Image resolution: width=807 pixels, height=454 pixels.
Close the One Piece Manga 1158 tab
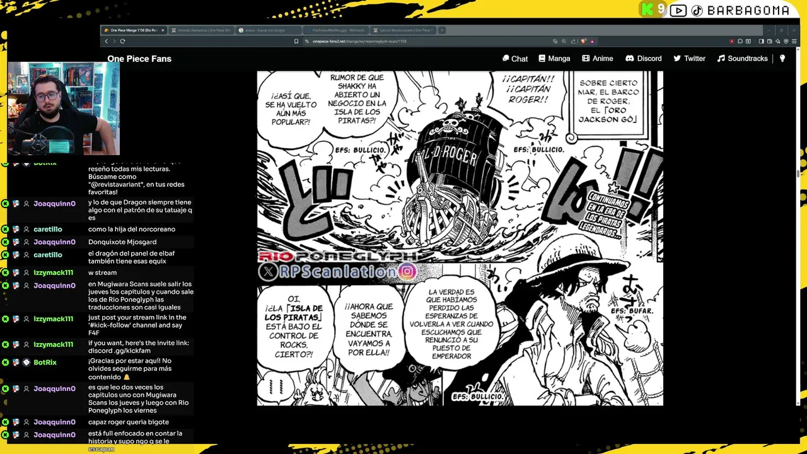[x=163, y=30]
